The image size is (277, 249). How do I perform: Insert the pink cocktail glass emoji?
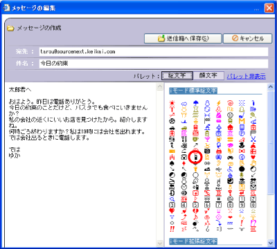coord(207,139)
